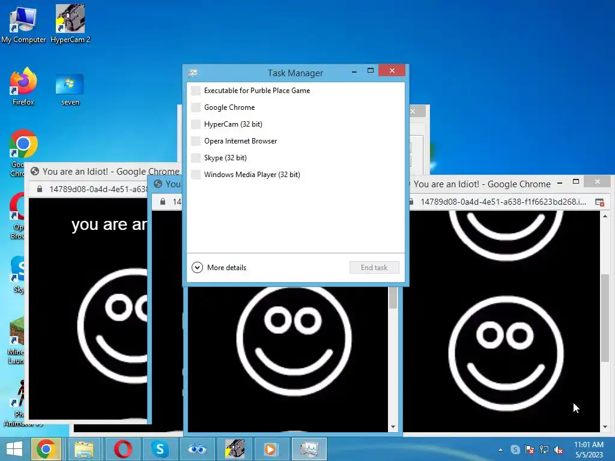Launch the Firefox desktop shortcut

tap(23, 86)
